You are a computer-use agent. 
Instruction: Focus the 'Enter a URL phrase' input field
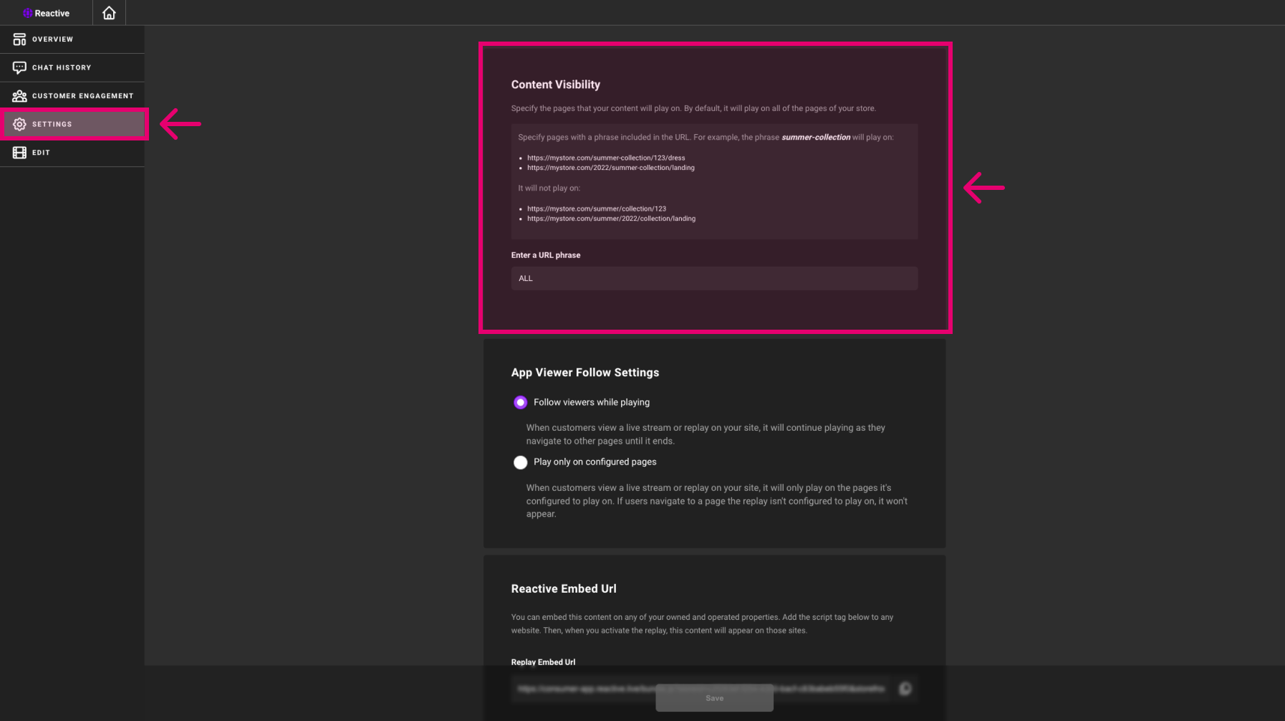click(x=714, y=278)
